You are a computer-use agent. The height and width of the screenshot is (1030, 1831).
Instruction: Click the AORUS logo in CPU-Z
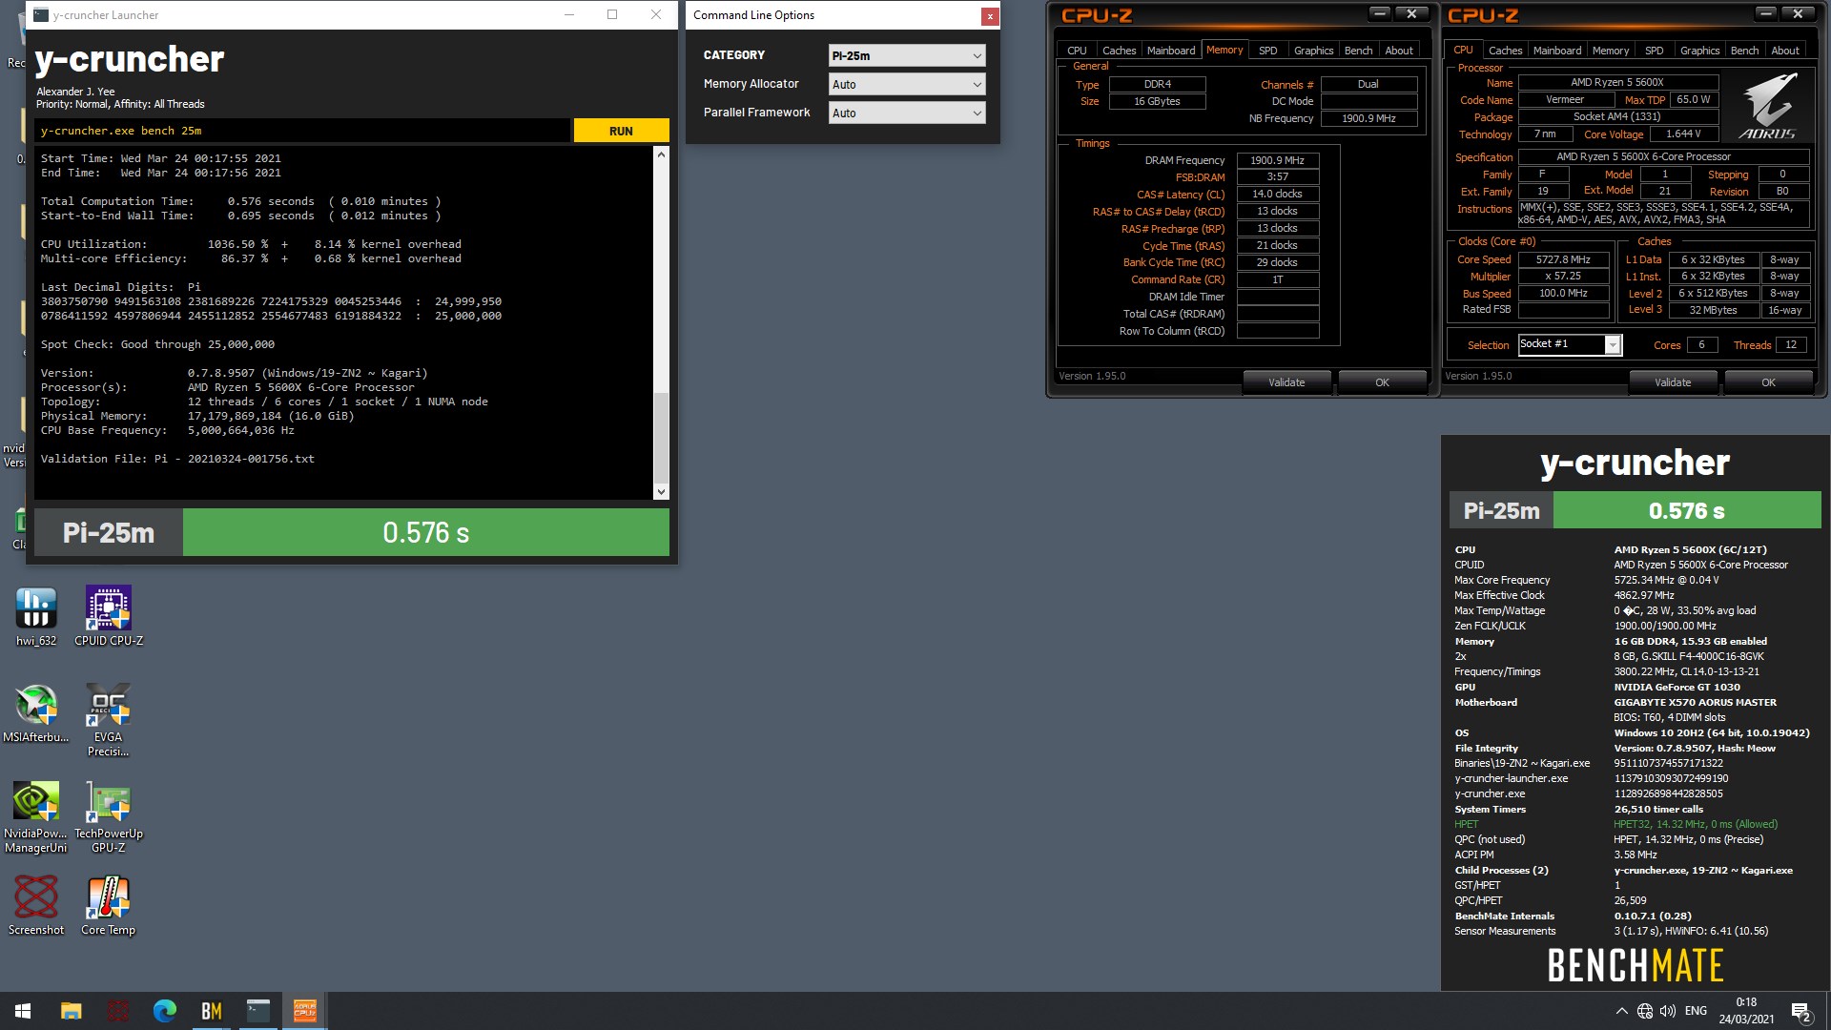(x=1768, y=107)
